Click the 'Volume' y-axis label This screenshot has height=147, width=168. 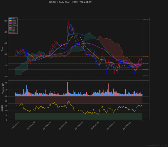pyautogui.click(x=3, y=88)
